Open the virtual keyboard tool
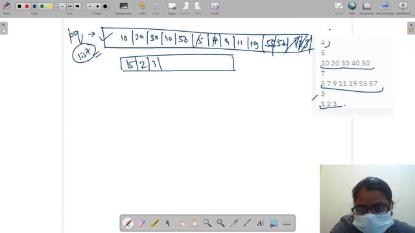The height and width of the screenshot is (233, 415). (287, 223)
